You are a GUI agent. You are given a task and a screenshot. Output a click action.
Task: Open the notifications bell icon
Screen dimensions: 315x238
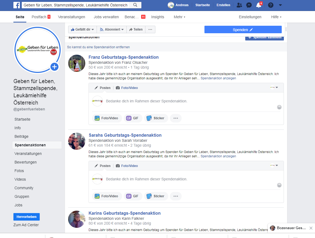coord(259,5)
